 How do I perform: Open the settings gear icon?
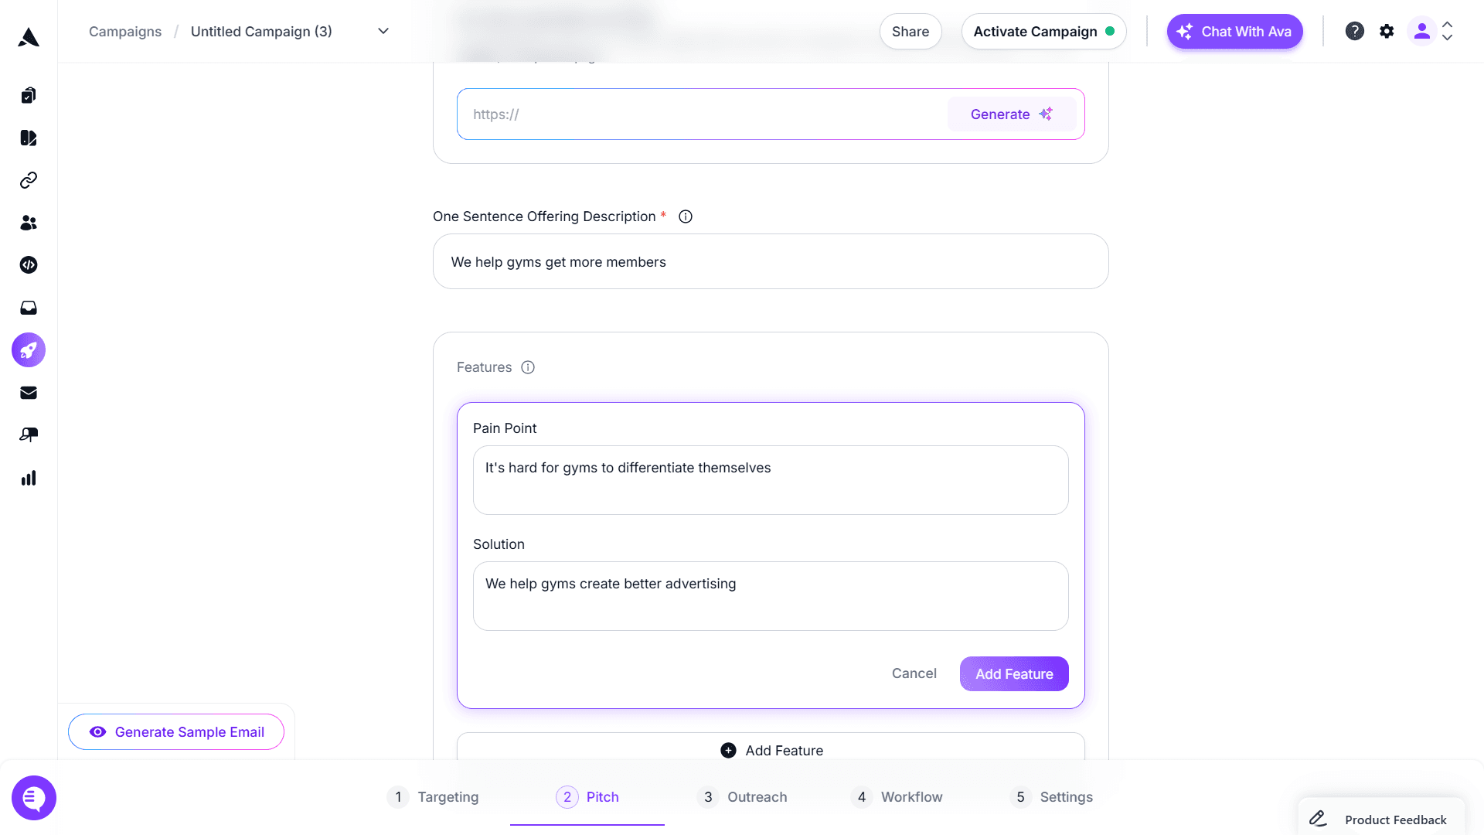1387,31
